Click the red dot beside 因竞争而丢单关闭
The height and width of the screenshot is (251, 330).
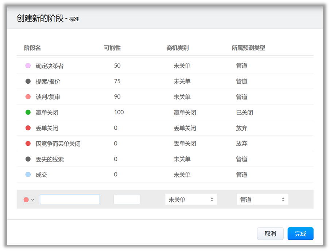click(28, 144)
